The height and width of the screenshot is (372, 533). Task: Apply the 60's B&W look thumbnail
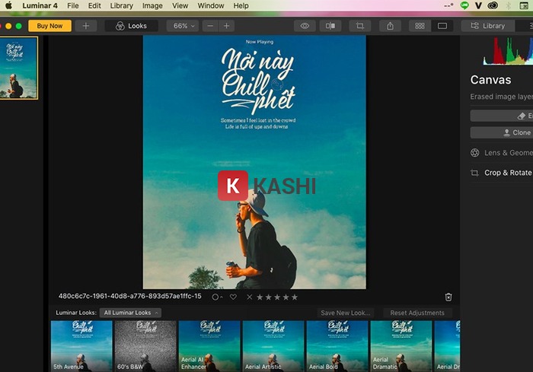coord(145,346)
